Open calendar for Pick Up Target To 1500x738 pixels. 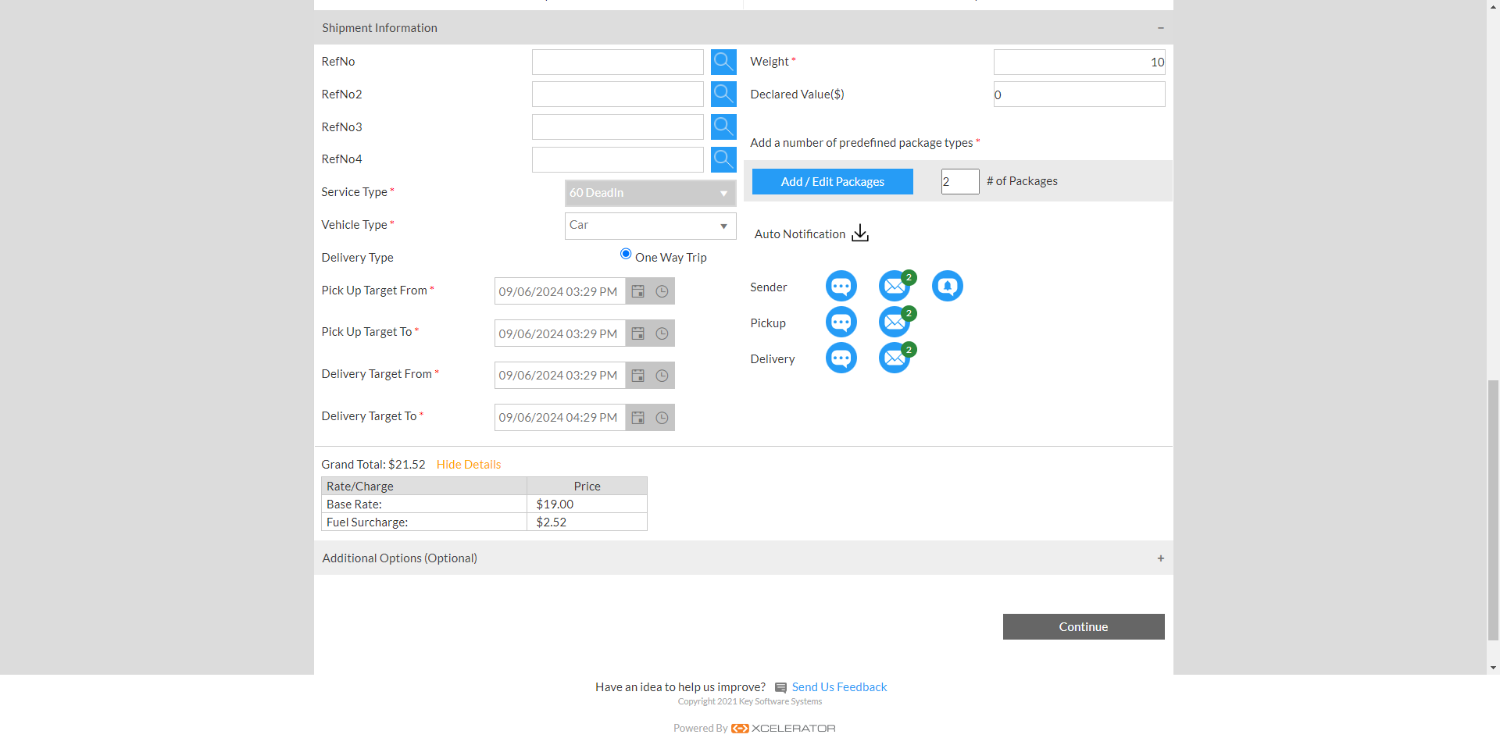[x=638, y=333]
